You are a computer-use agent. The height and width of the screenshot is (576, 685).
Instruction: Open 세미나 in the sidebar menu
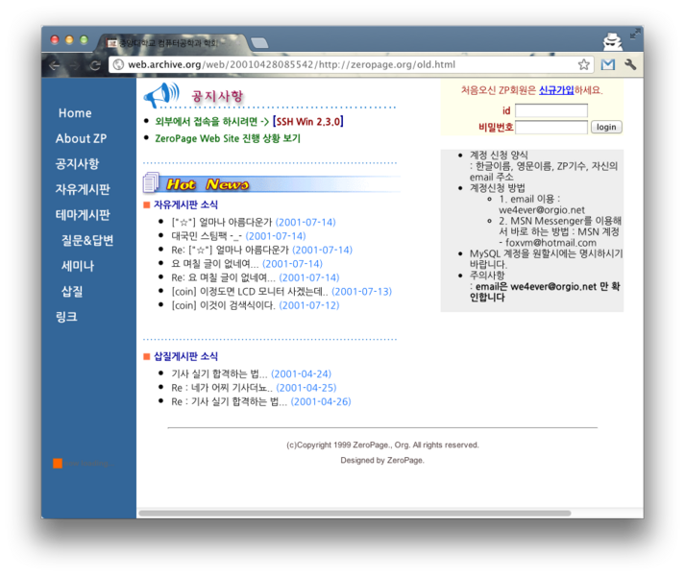[x=78, y=266]
